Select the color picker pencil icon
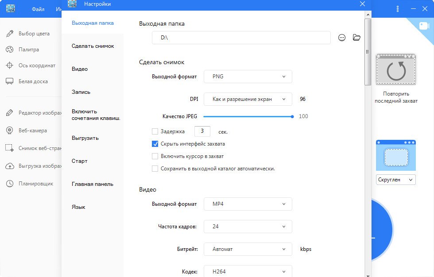Screen dimensions: 434x277 tap(10, 34)
